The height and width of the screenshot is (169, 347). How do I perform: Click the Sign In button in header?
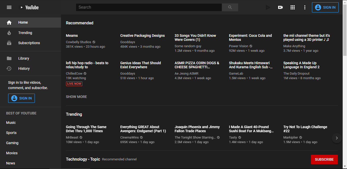[325, 7]
